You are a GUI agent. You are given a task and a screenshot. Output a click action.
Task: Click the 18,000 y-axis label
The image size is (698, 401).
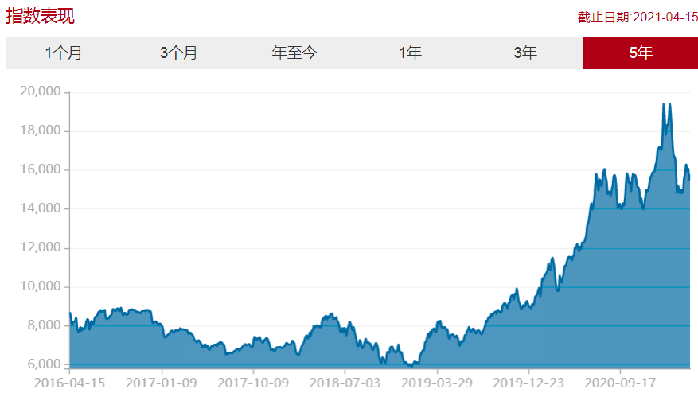click(40, 130)
